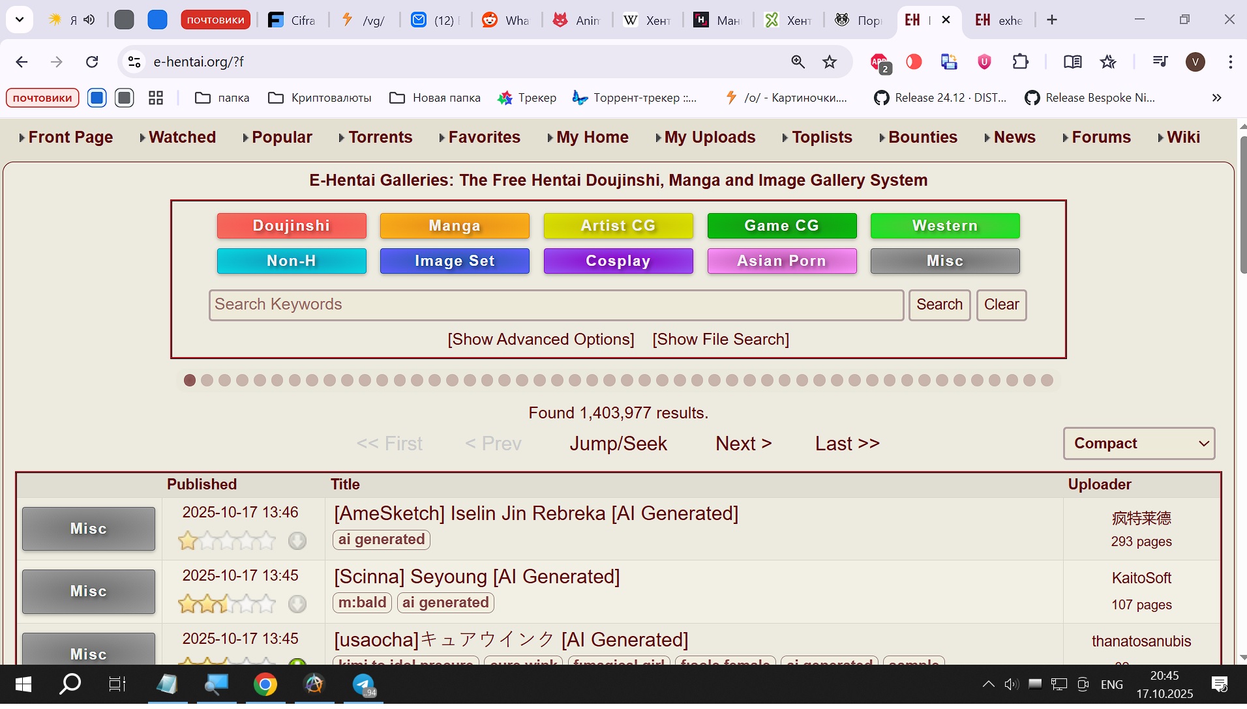The width and height of the screenshot is (1247, 709).
Task: Reload the page with the refresh icon
Action: (x=92, y=62)
